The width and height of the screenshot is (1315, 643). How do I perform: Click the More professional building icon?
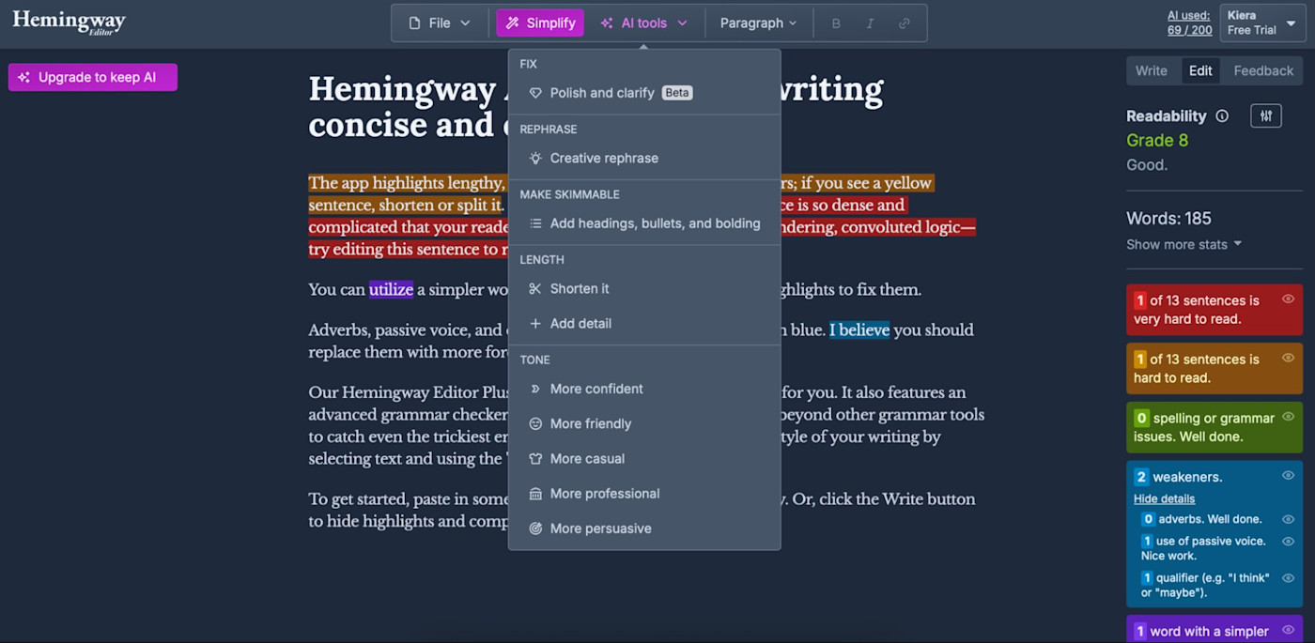pyautogui.click(x=535, y=493)
